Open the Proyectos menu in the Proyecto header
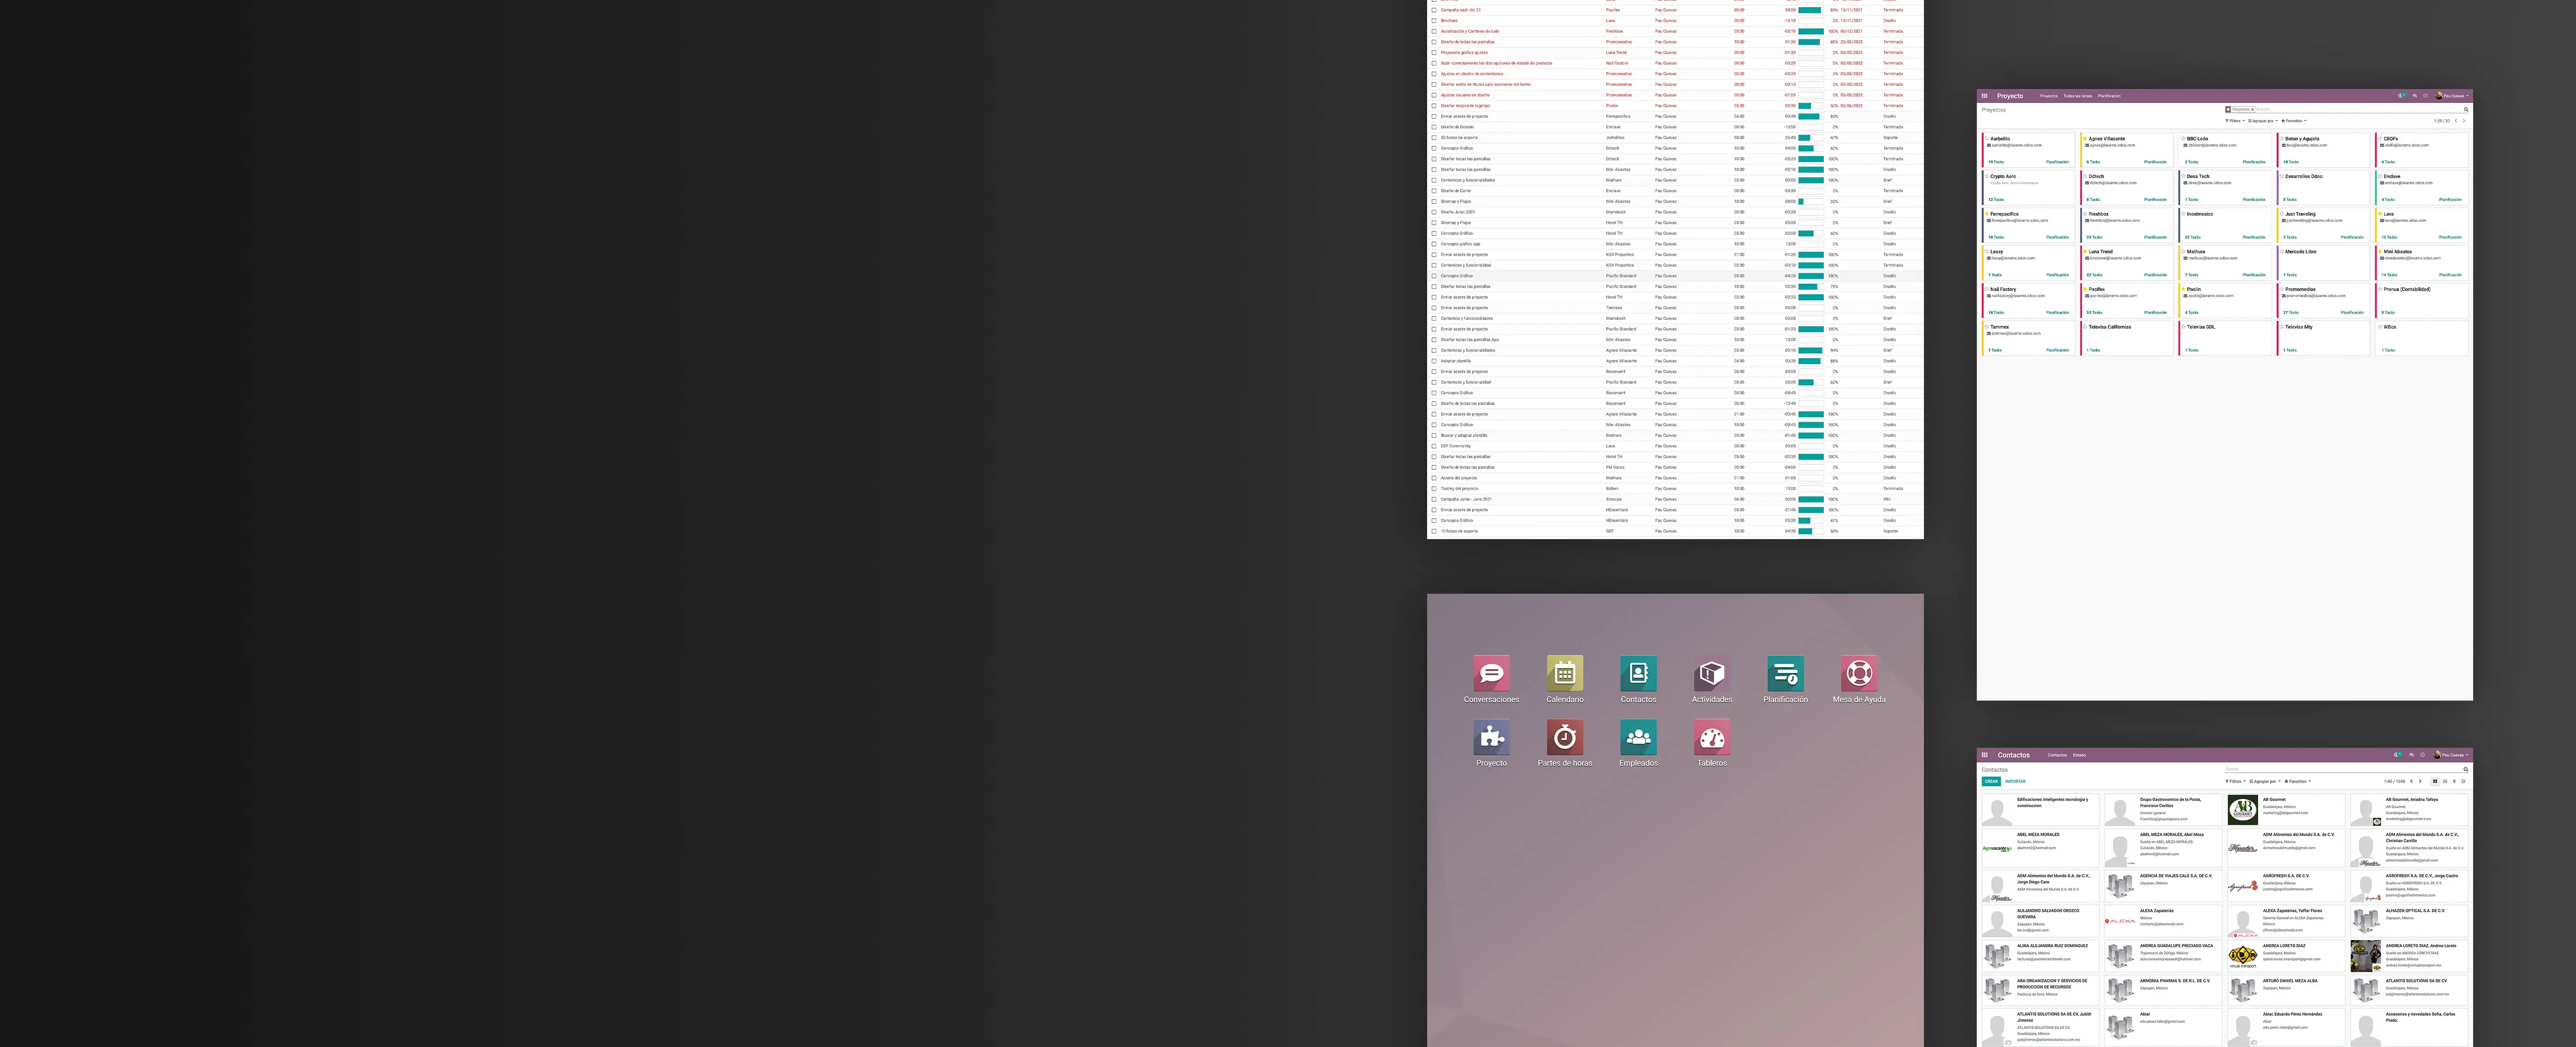The image size is (2576, 1047). click(x=2049, y=96)
